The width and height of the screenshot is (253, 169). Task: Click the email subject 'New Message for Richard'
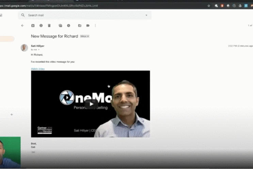54,36
